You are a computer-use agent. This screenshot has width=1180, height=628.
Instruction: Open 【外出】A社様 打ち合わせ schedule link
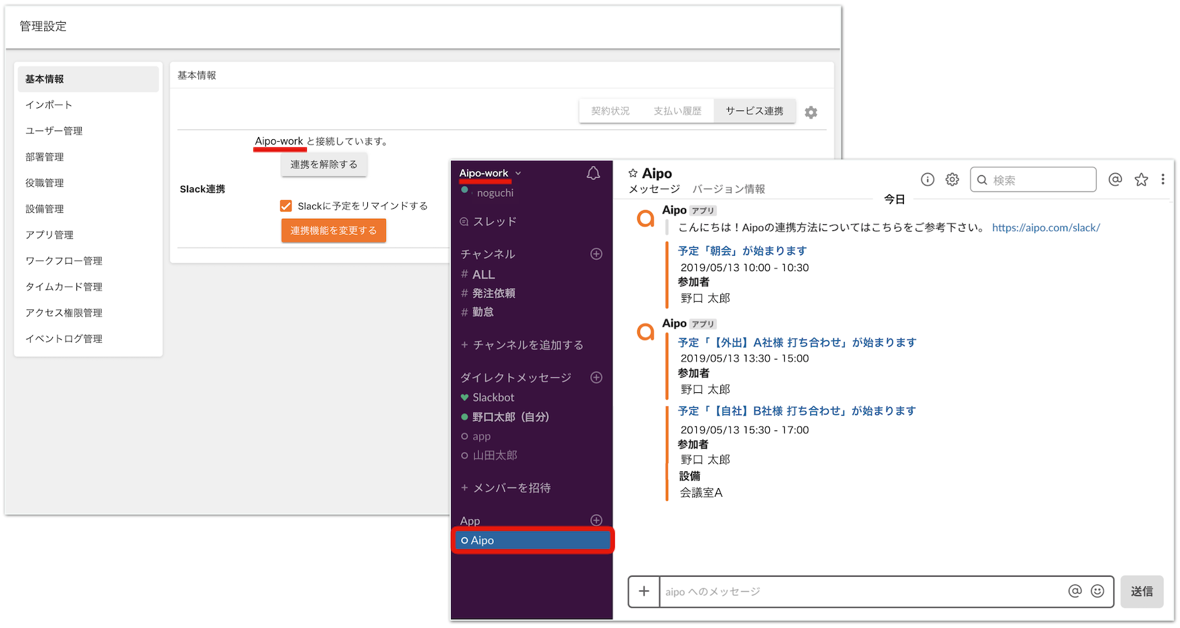[x=797, y=343]
